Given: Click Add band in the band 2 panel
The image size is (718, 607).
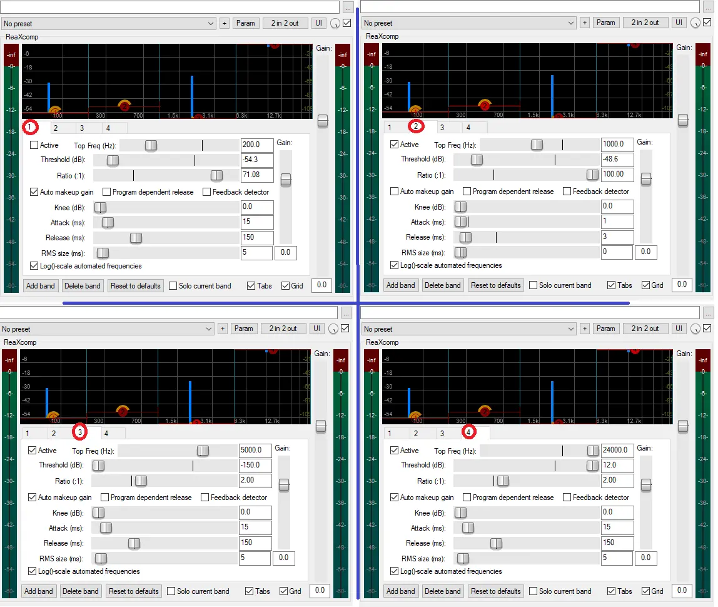Looking at the screenshot, I should point(401,285).
